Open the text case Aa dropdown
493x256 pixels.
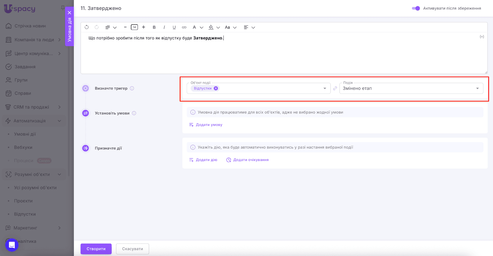click(x=230, y=27)
